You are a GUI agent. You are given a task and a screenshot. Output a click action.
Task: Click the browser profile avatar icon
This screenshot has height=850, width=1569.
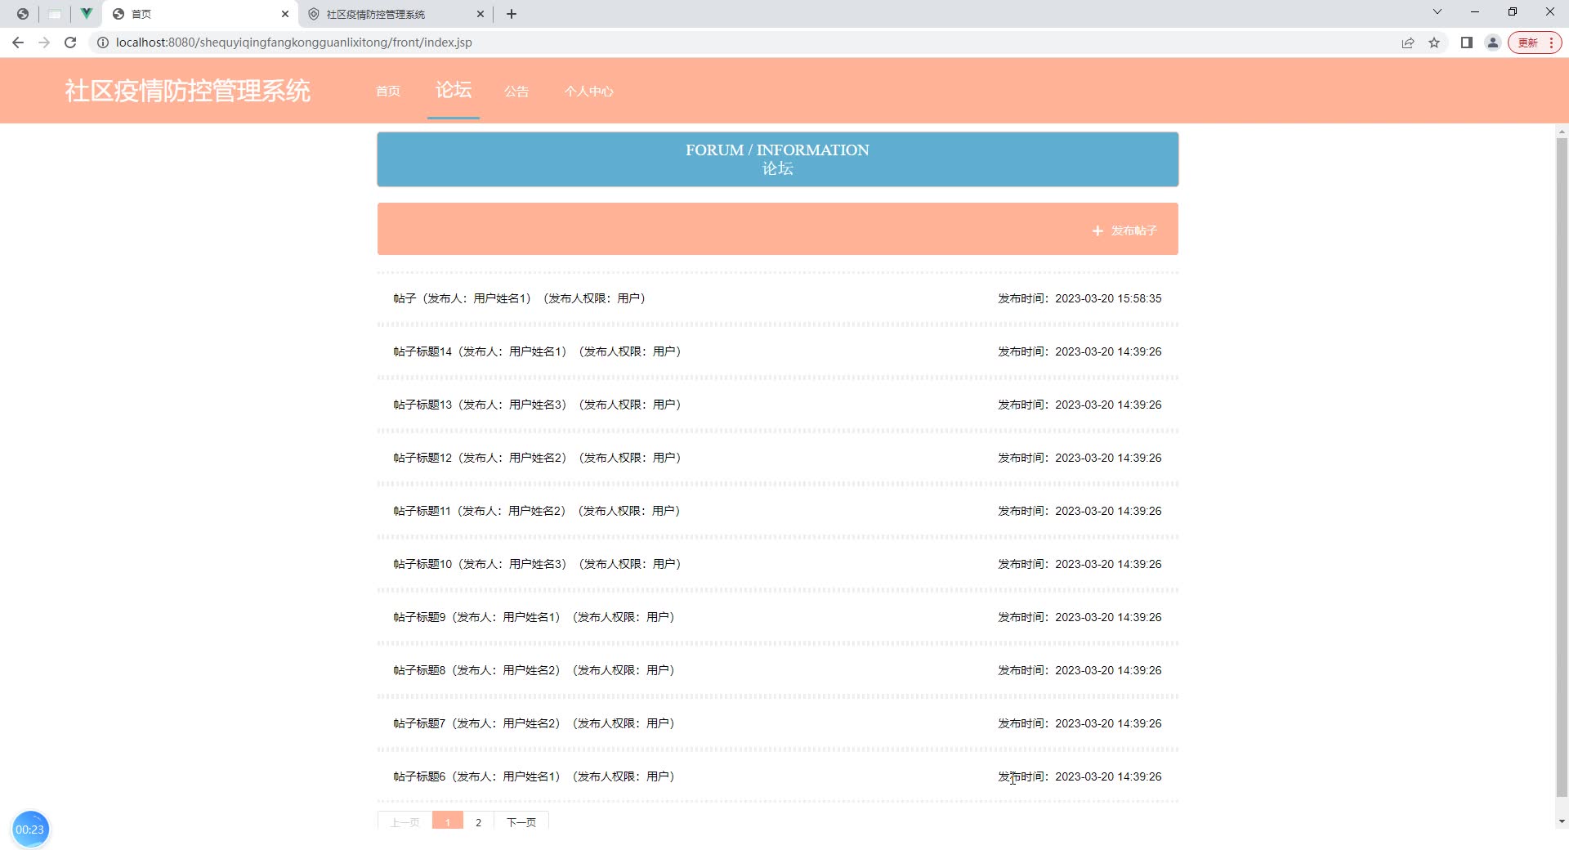coord(1492,42)
